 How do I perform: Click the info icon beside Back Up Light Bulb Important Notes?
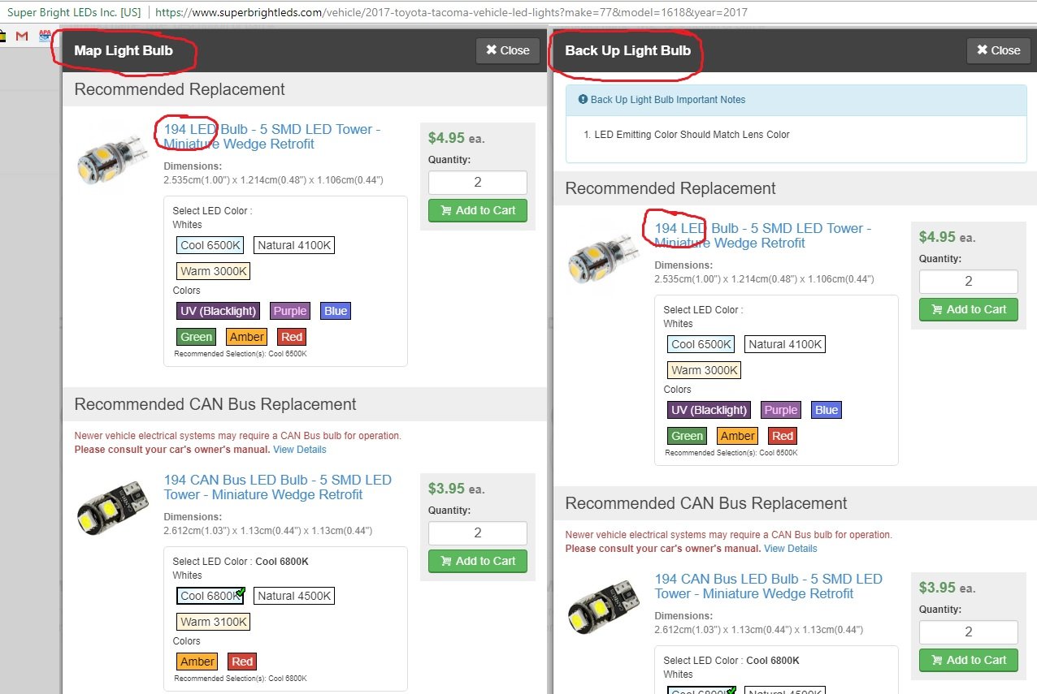click(583, 100)
